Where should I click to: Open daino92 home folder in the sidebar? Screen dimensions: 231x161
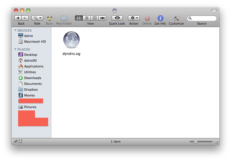pyautogui.click(x=32, y=60)
